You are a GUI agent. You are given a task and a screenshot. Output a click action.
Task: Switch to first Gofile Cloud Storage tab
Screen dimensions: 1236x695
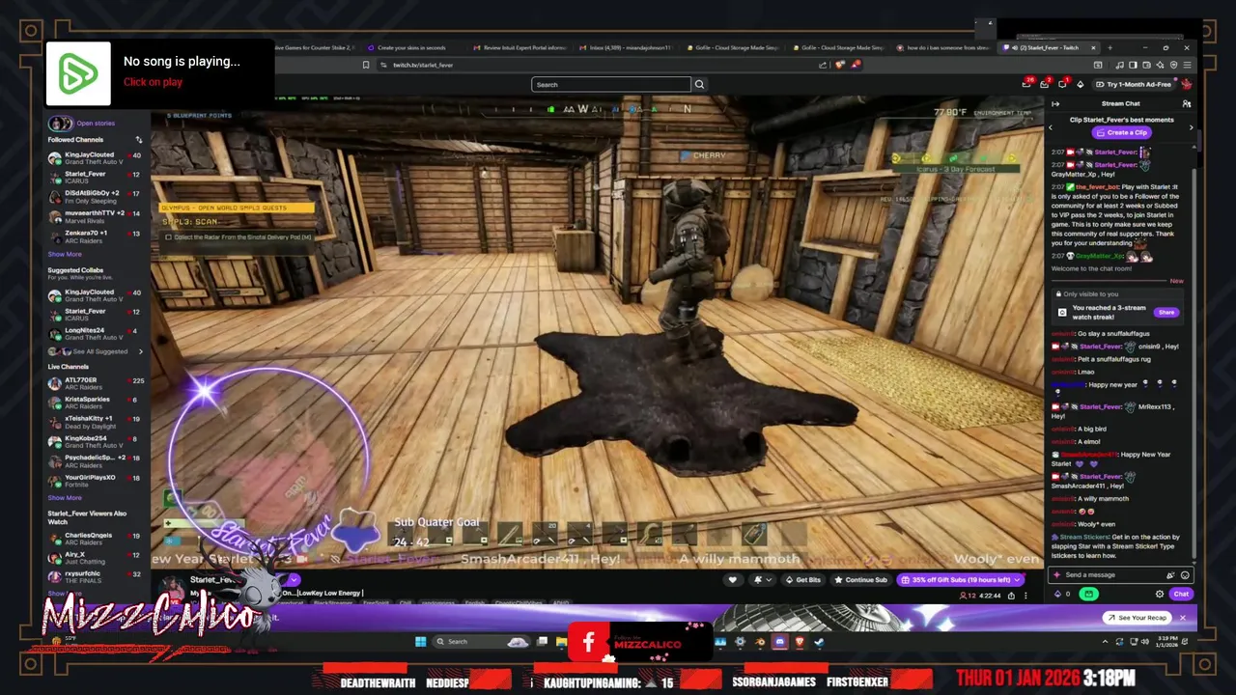(x=732, y=47)
